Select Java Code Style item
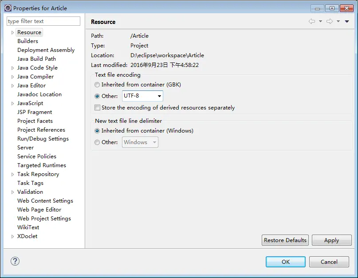358x278 pixels. click(37, 68)
